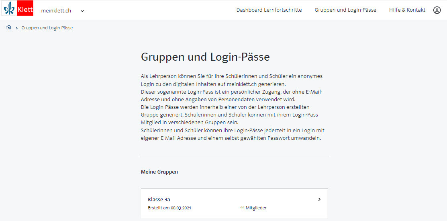Go to home via breadcrumb house icon
447x221 pixels.
click(x=9, y=28)
